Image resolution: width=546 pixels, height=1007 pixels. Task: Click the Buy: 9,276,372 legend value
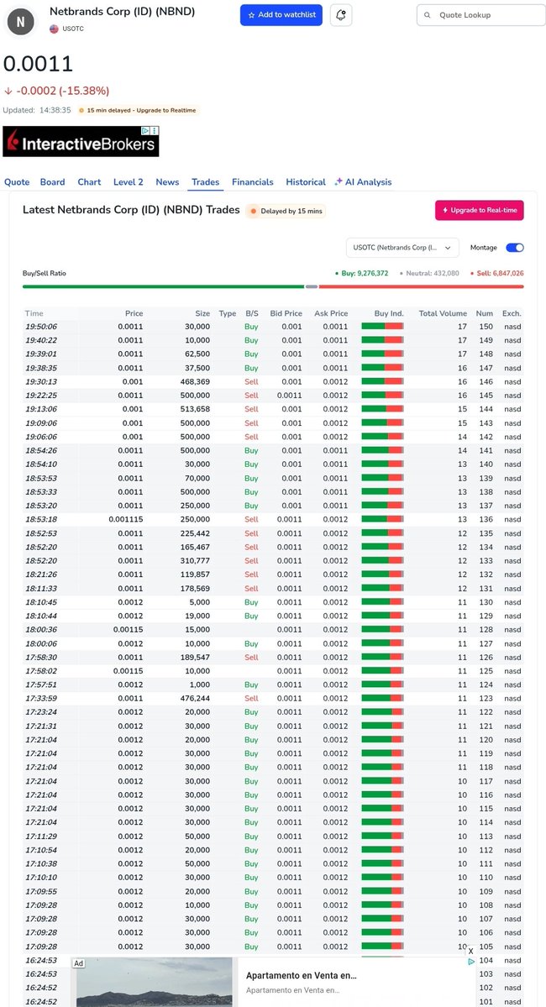(x=362, y=273)
